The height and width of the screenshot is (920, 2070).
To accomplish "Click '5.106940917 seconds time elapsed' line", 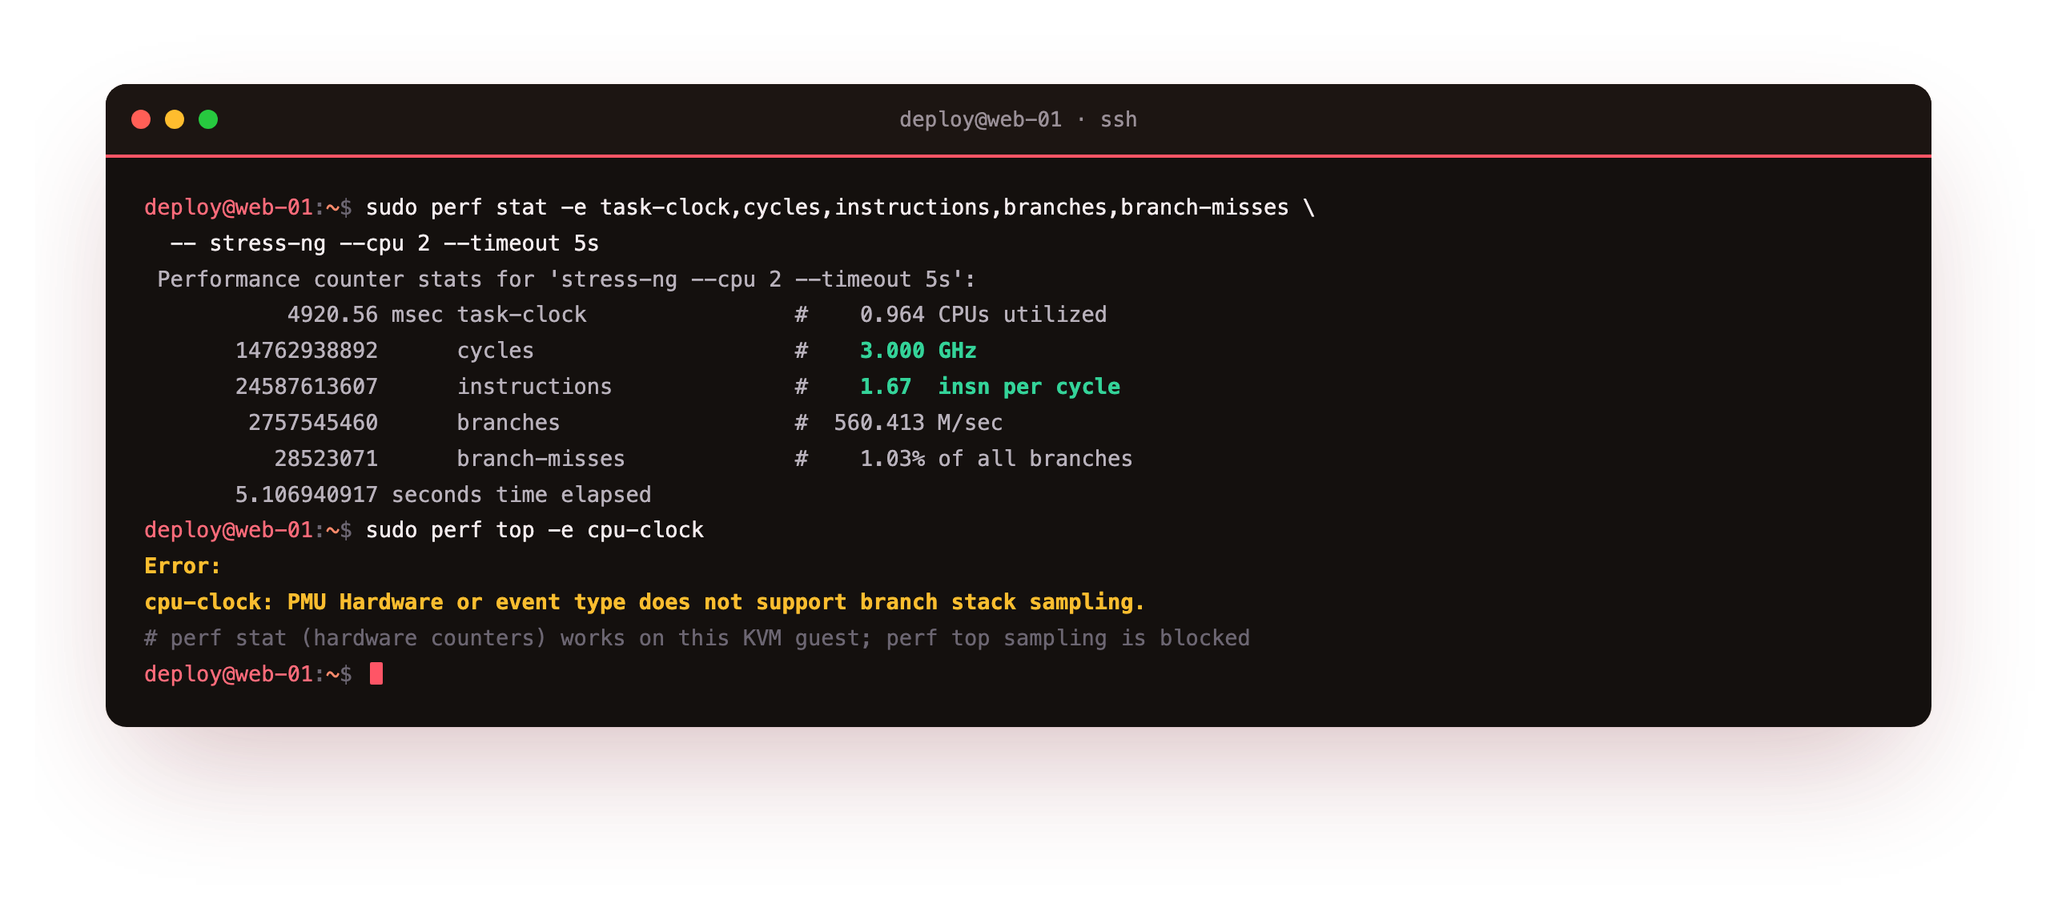I will click(443, 495).
